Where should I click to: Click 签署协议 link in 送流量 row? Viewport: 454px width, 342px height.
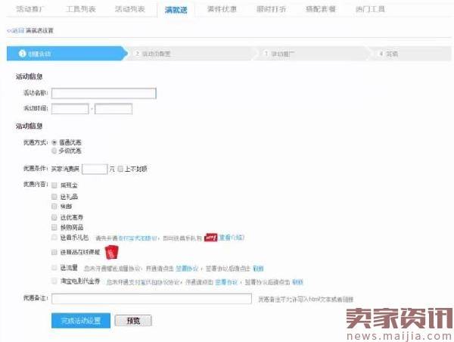187,269
